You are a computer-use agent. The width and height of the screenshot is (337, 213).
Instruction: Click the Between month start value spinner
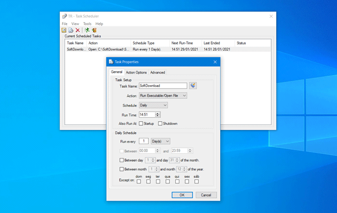tap(157, 169)
